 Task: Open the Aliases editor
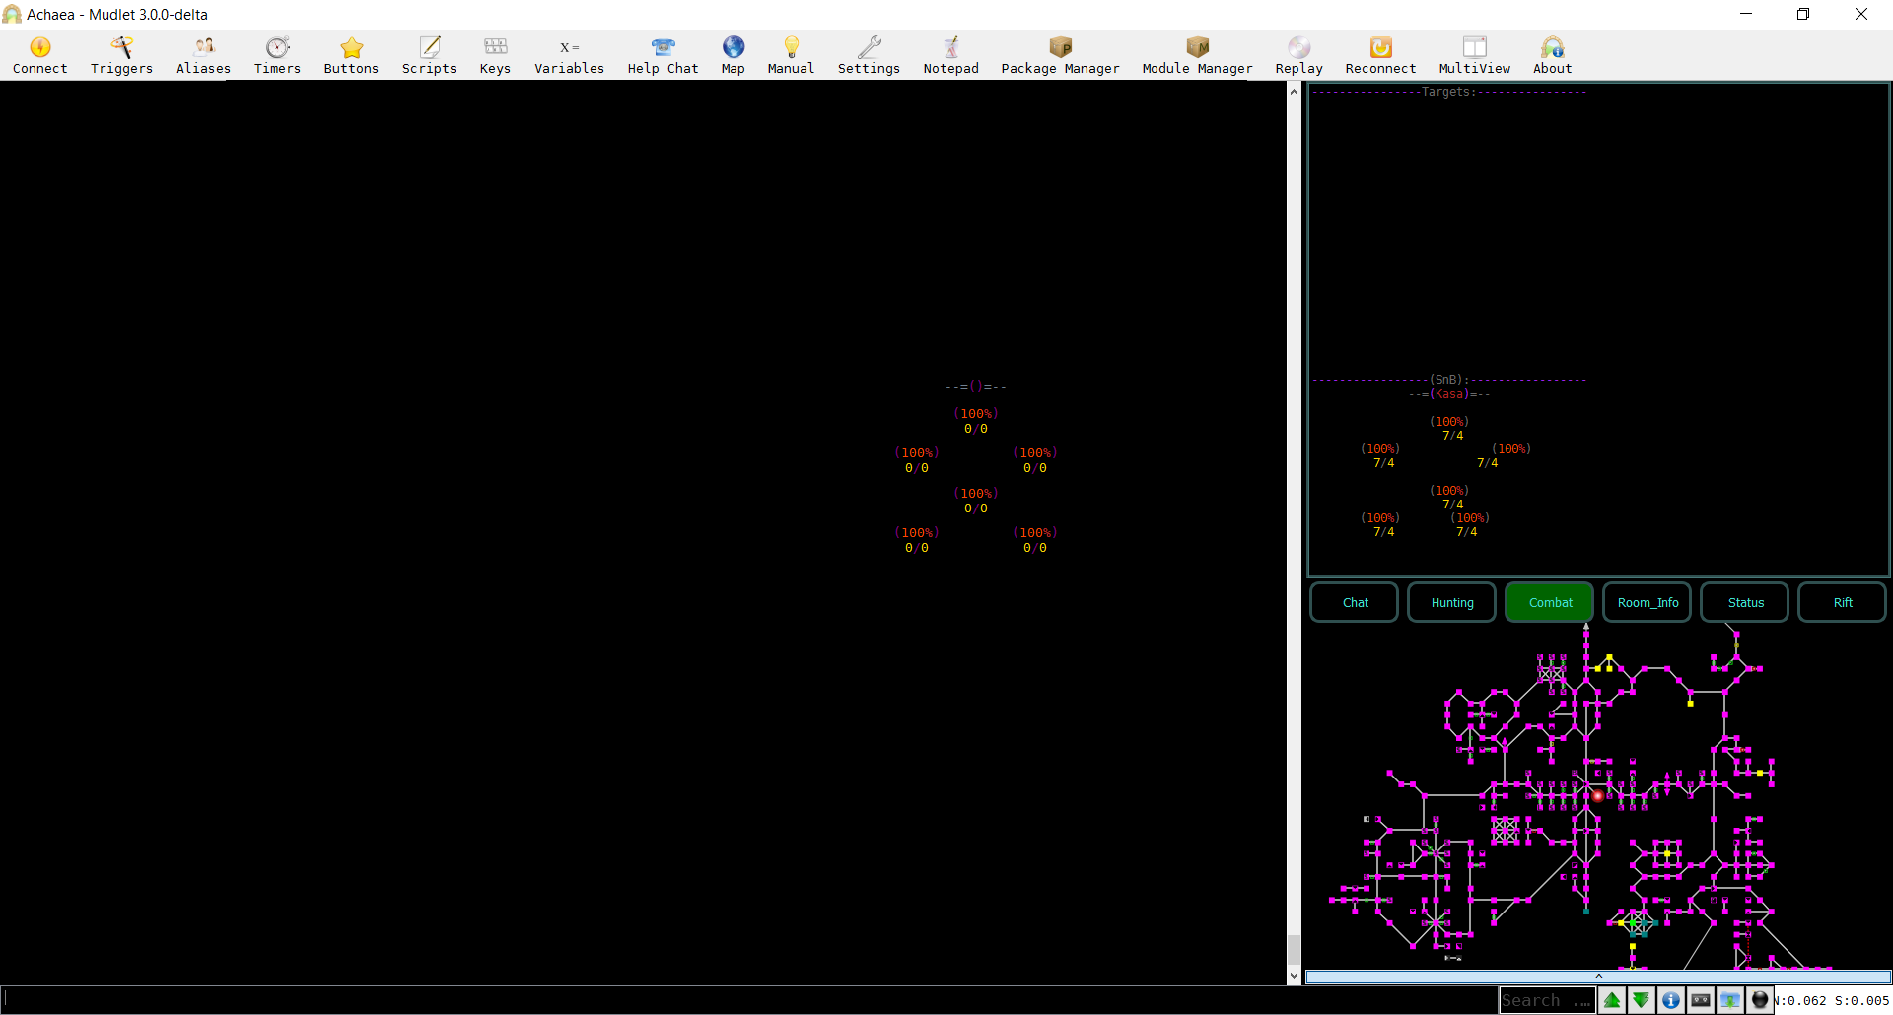click(203, 55)
